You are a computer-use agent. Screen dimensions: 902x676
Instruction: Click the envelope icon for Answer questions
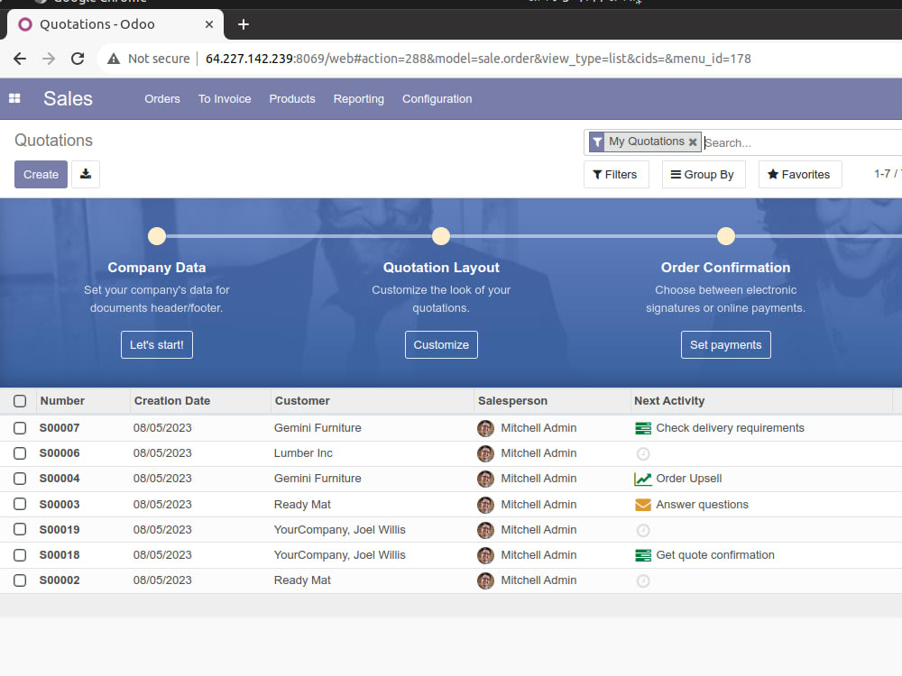[x=643, y=504]
